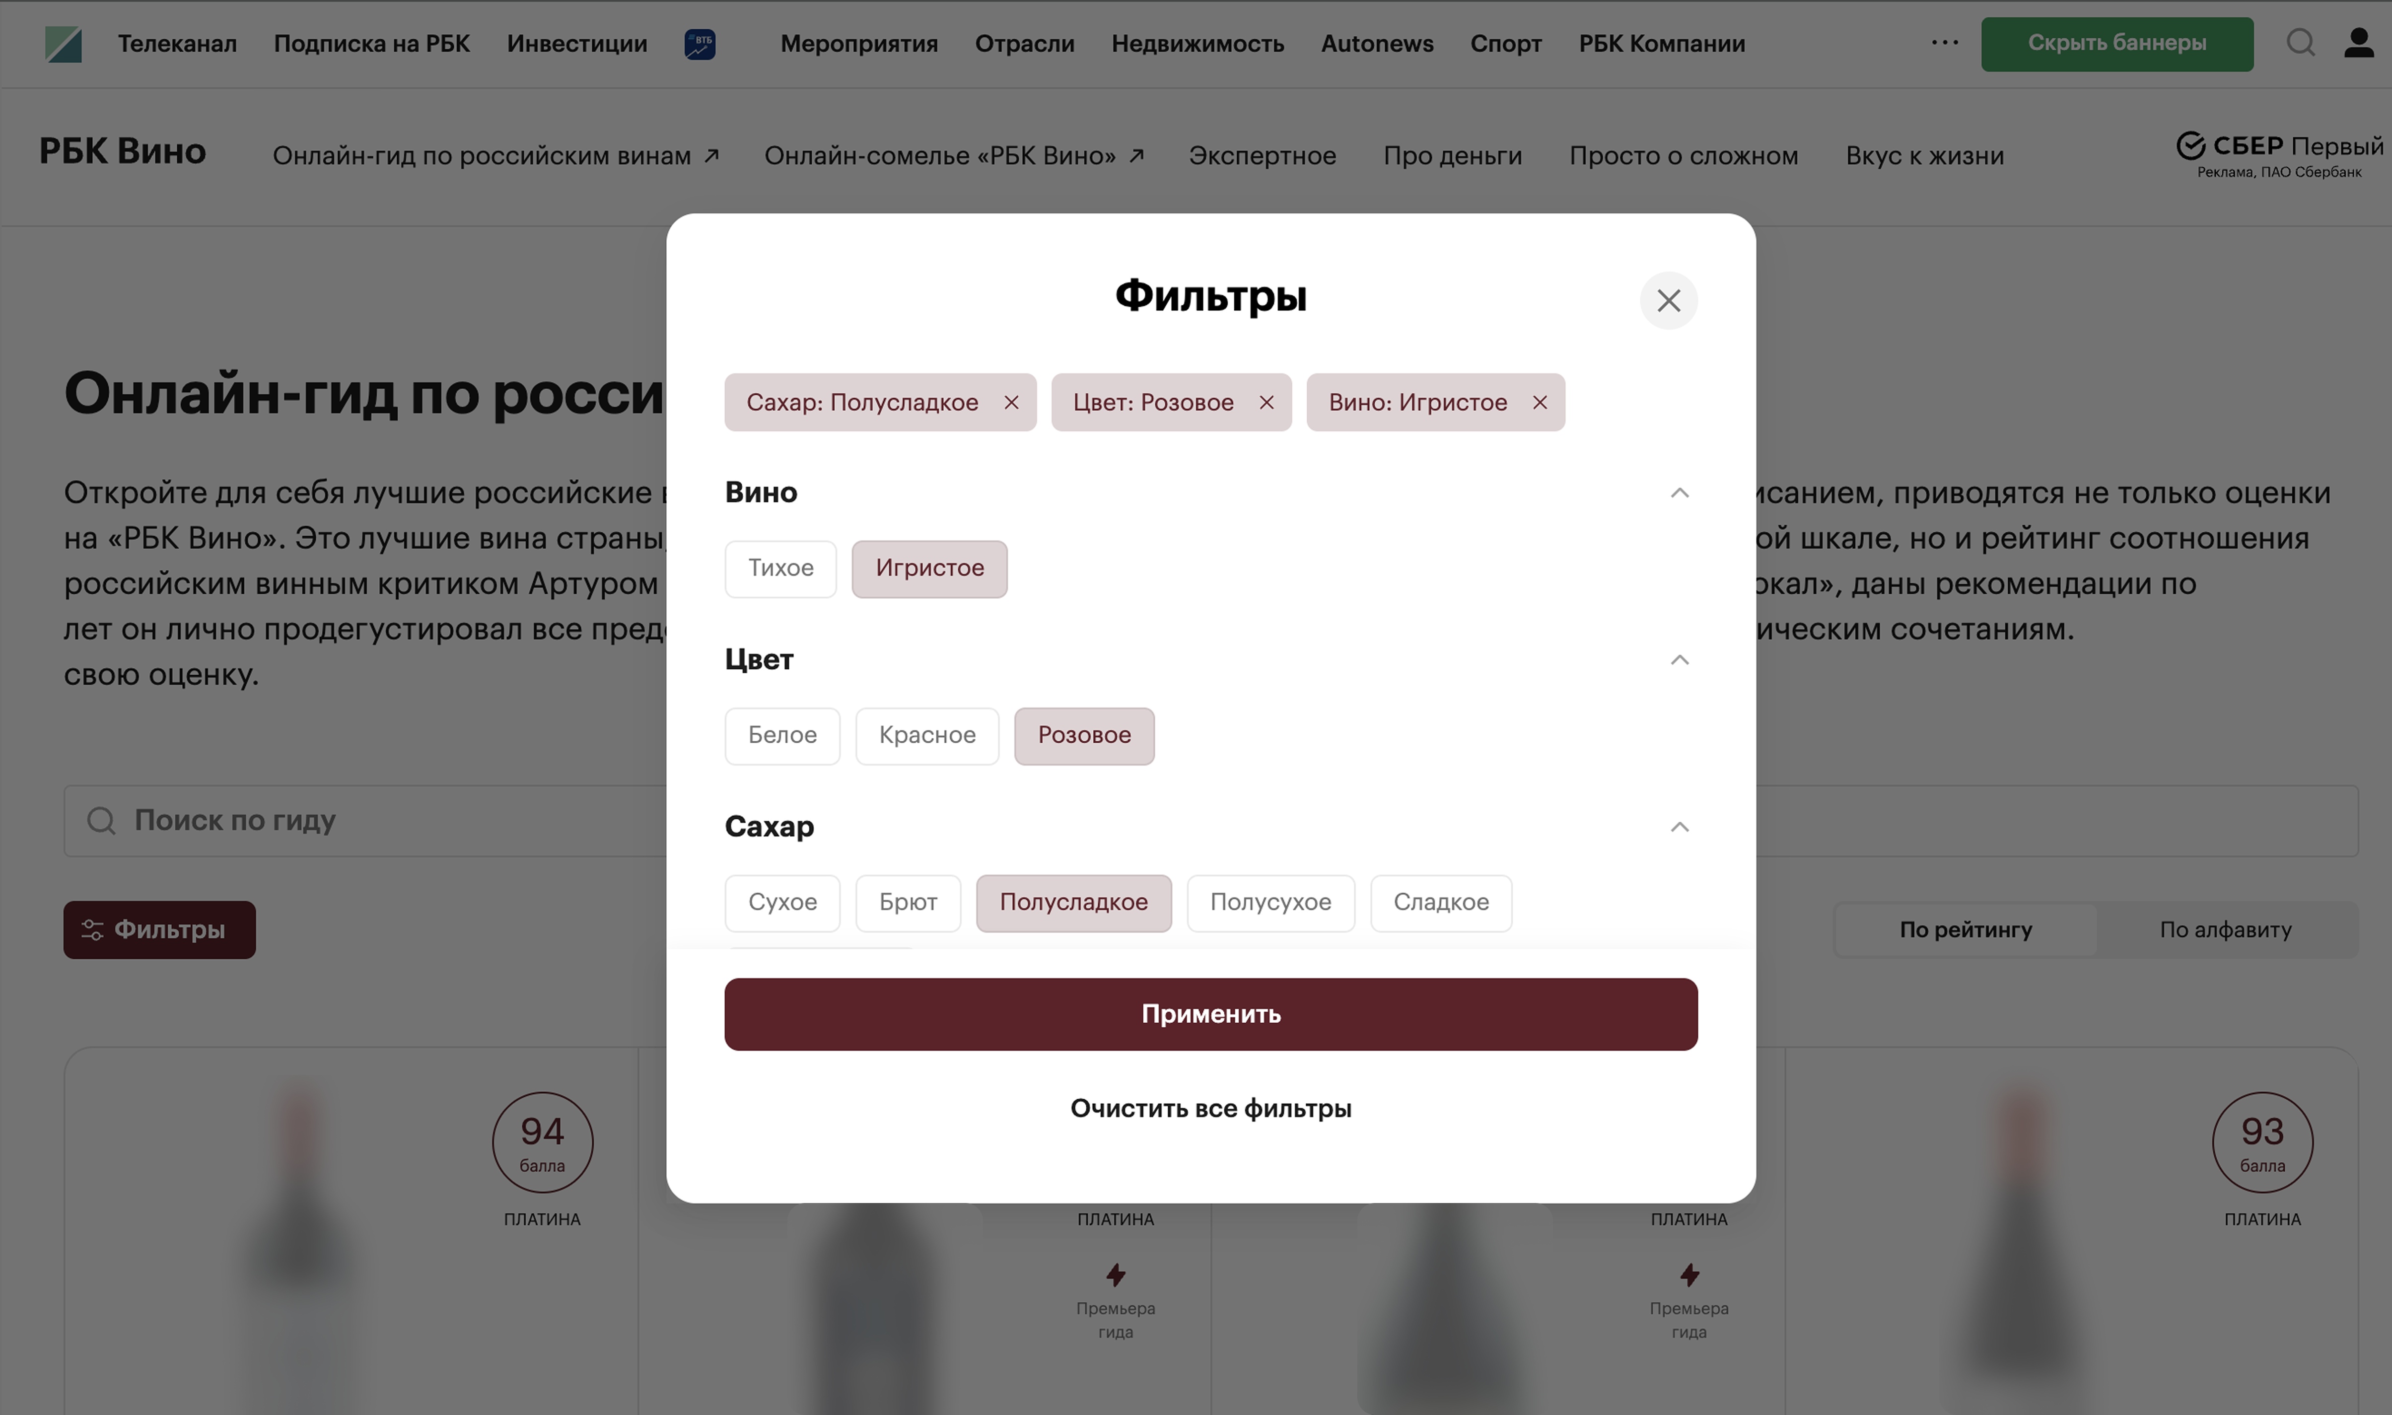This screenshot has height=1415, width=2392.
Task: Click Очистить все фильтры link
Action: click(1210, 1108)
